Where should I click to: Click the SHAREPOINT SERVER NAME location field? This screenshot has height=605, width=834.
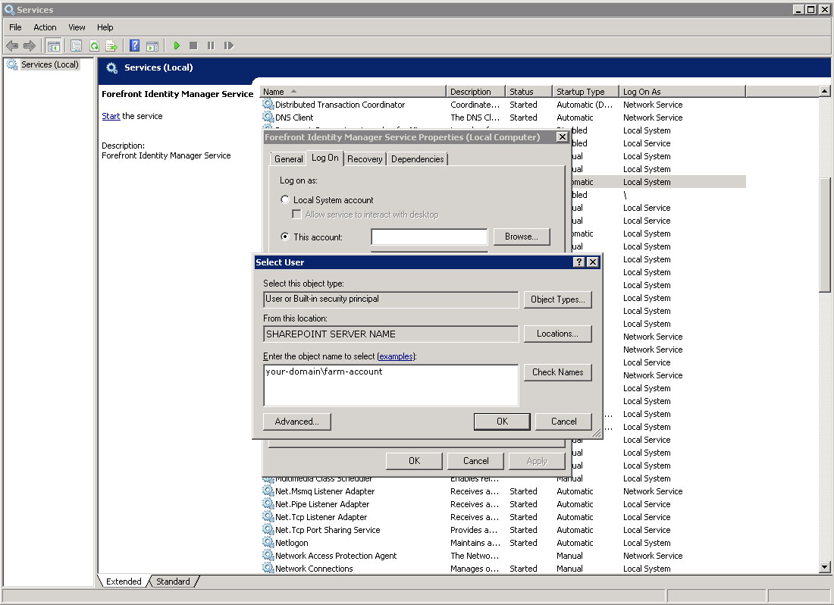click(x=390, y=334)
